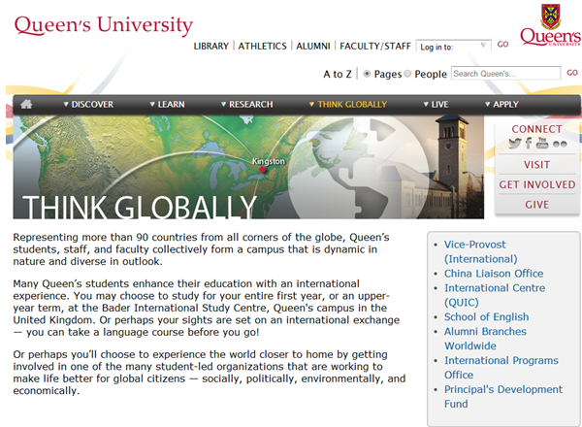The width and height of the screenshot is (582, 427).
Task: Expand the Learn menu
Action: point(167,105)
